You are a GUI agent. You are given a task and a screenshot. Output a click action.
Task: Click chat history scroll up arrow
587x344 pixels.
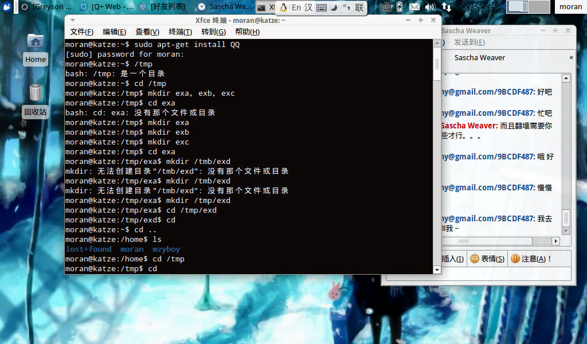pyautogui.click(x=566, y=78)
